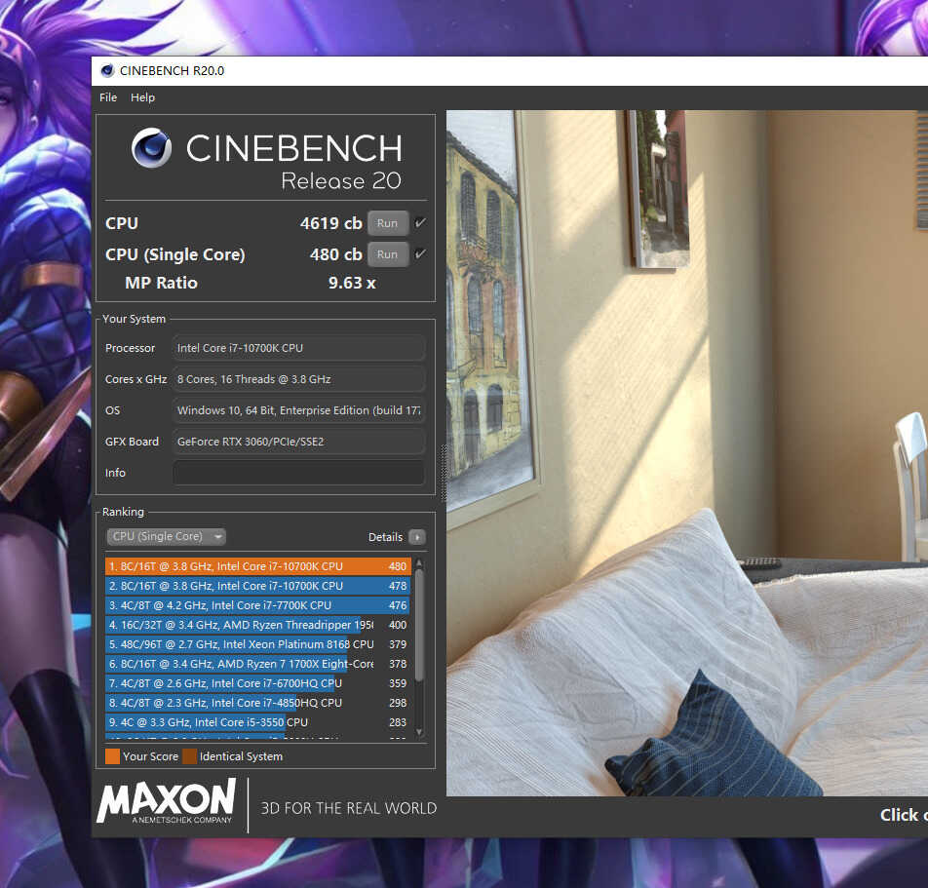Select the AMD Ryzen Threadripper ranking row
The width and height of the screenshot is (928, 888).
click(x=258, y=625)
